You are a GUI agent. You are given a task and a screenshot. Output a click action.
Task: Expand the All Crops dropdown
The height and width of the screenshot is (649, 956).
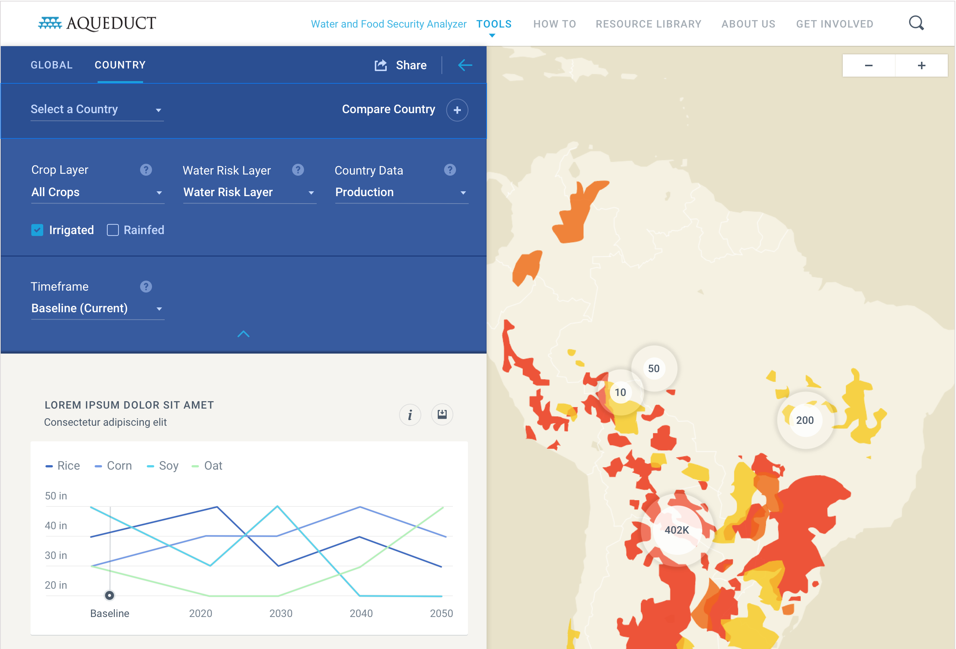(97, 192)
